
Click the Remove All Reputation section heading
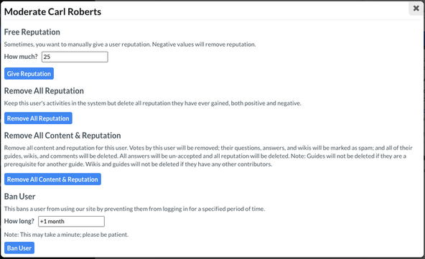pyautogui.click(x=44, y=91)
